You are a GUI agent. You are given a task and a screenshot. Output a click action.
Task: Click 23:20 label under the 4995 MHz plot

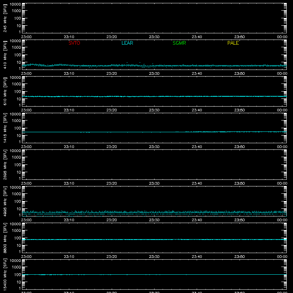pos(112,220)
